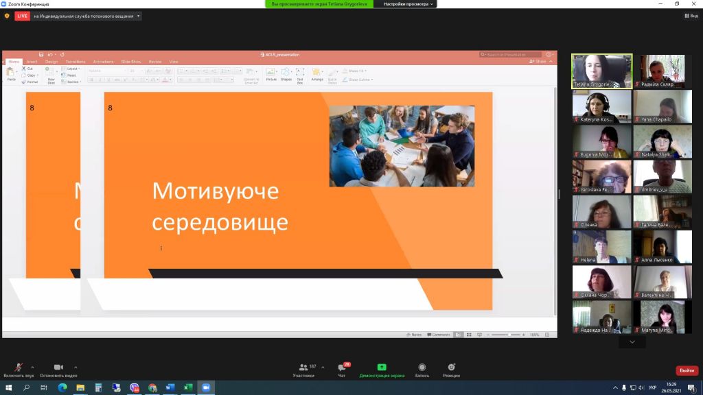
Task: Open Windows Start menu
Action: coord(8,388)
